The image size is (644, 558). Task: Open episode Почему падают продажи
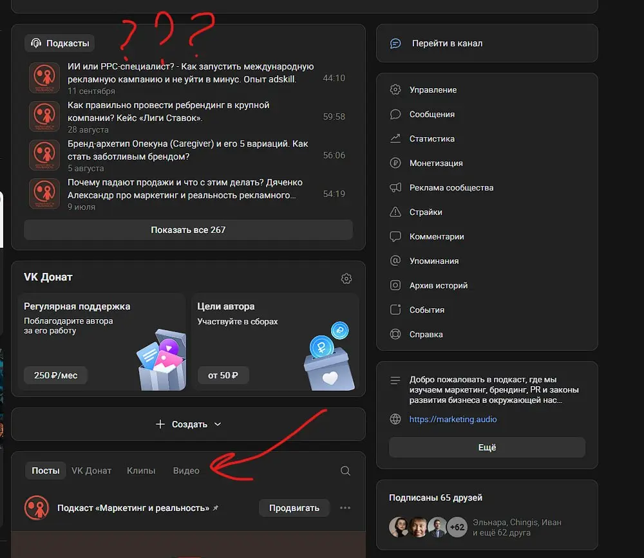pyautogui.click(x=185, y=189)
